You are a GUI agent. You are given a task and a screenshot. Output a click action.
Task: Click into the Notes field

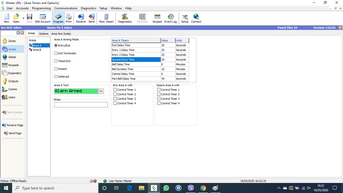click(x=81, y=105)
